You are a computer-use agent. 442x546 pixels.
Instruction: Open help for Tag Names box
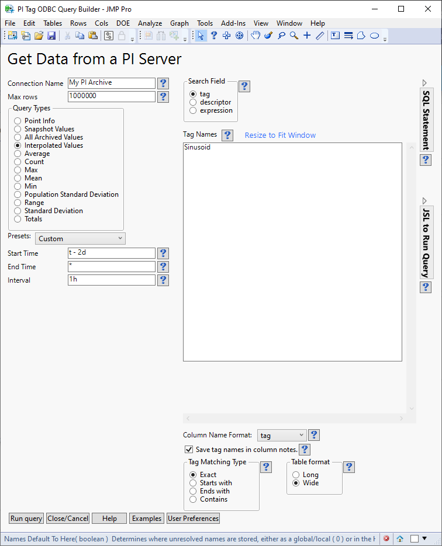[x=227, y=135]
